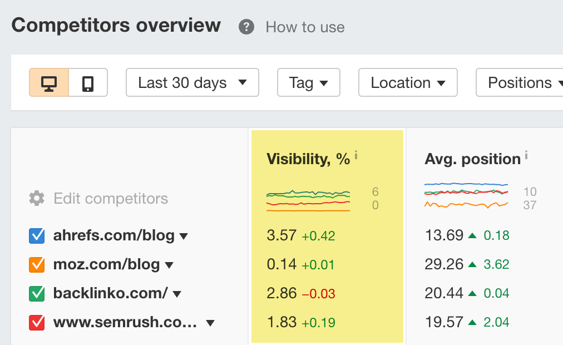This screenshot has height=345, width=563.
Task: Switch to desktop view mode
Action: pyautogui.click(x=50, y=82)
